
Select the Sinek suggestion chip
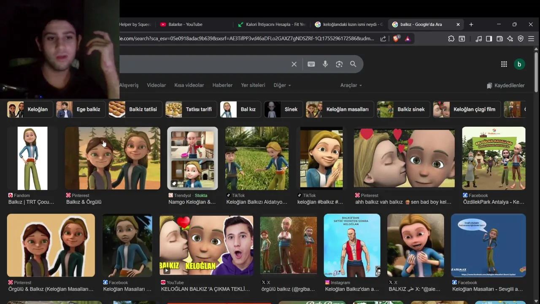click(x=283, y=109)
